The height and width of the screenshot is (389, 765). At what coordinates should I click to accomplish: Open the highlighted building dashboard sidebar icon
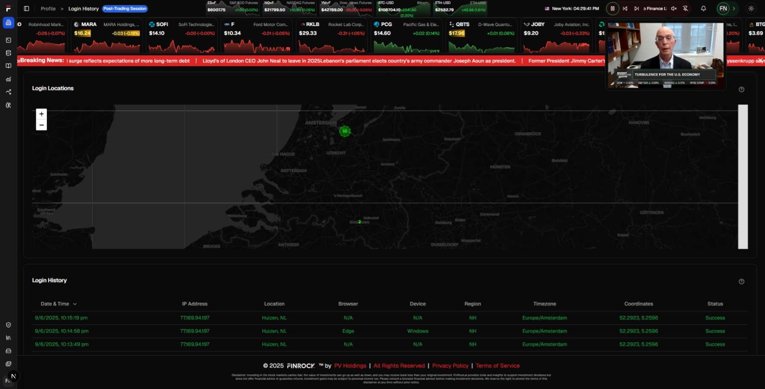(x=9, y=23)
